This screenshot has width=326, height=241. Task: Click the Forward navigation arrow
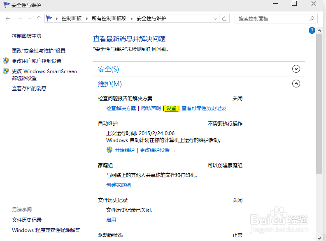pyautogui.click(x=20, y=18)
